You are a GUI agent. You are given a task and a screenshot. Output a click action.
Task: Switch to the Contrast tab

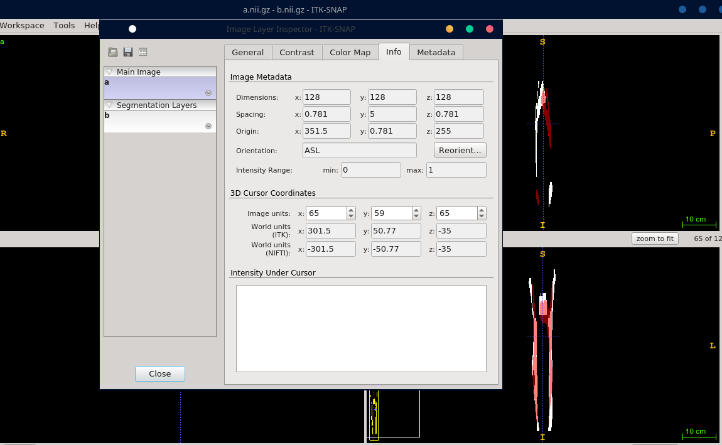297,52
